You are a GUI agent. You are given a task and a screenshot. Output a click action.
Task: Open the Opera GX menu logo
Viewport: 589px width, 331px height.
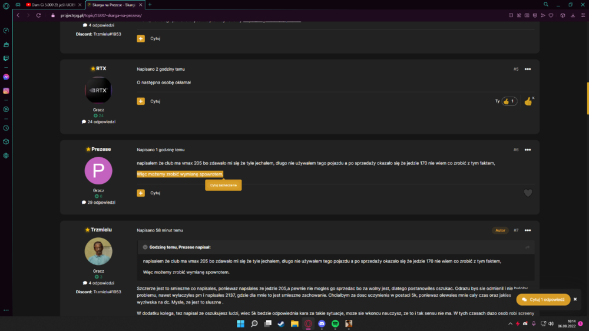click(x=6, y=6)
